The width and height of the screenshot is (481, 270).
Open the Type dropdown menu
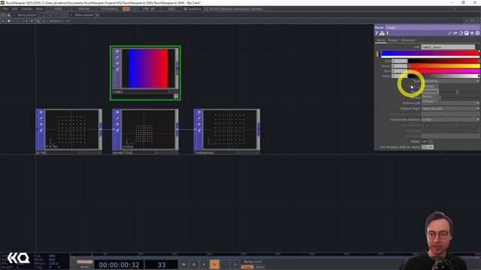(450, 81)
